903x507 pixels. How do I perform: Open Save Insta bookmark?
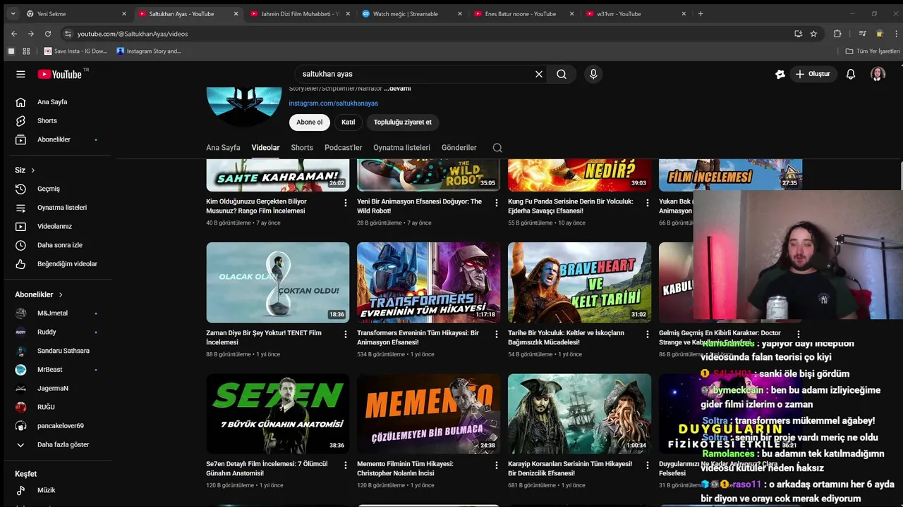[x=76, y=51]
